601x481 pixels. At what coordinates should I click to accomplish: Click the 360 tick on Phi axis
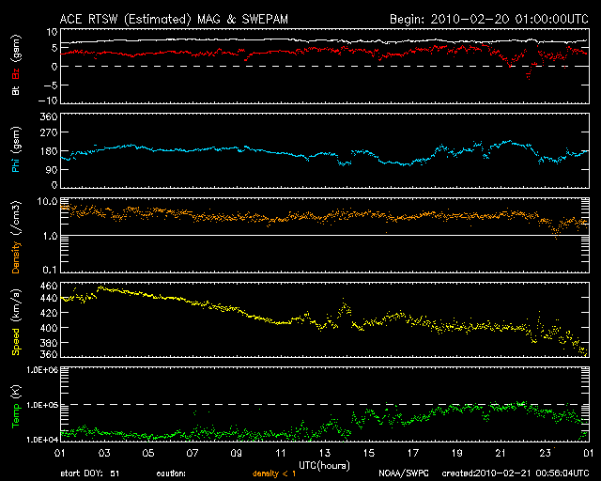pyautogui.click(x=43, y=116)
